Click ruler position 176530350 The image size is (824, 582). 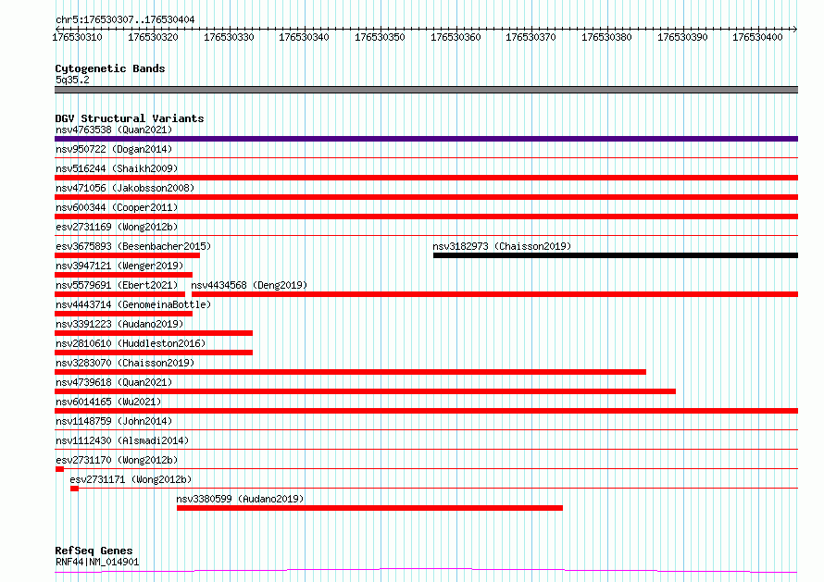(x=380, y=37)
